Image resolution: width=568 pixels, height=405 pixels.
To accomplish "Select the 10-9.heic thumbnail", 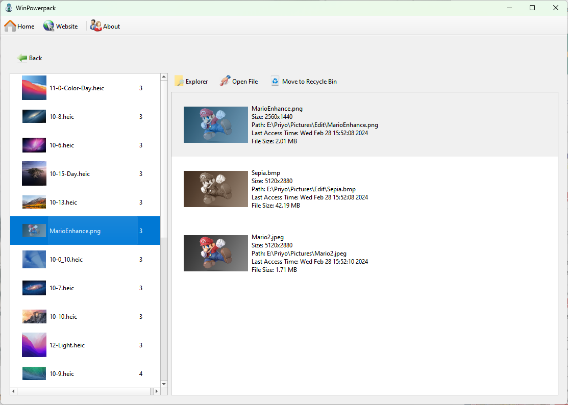I will 34,373.
